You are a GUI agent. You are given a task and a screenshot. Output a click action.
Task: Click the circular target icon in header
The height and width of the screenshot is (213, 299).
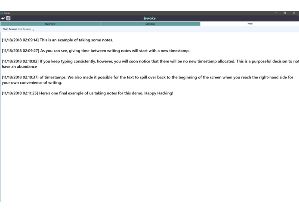click(9, 19)
